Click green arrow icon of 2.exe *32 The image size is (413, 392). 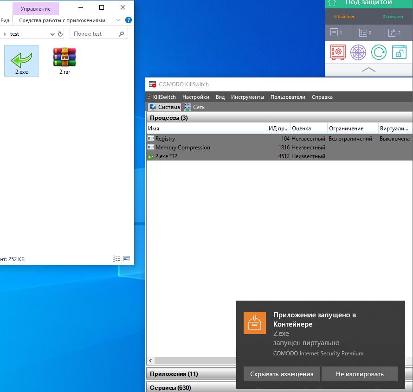[151, 156]
